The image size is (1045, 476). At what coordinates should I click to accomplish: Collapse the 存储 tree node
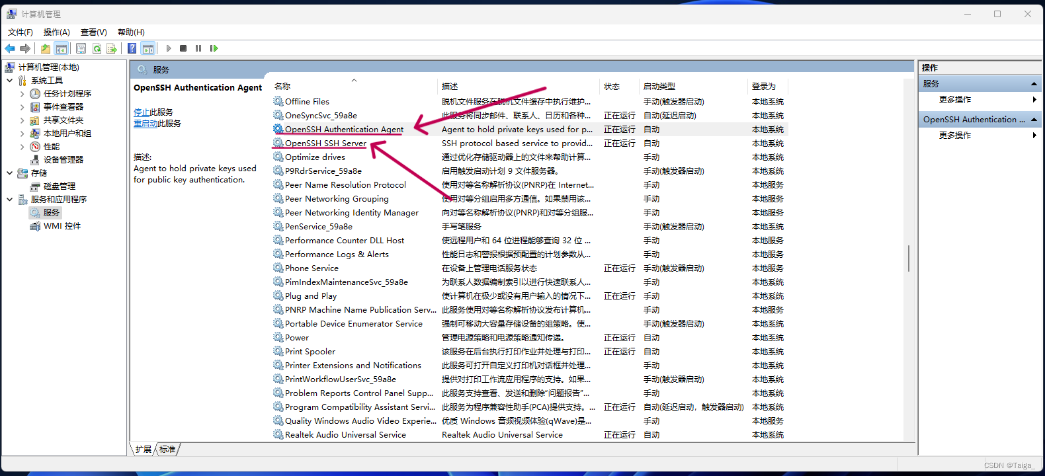pyautogui.click(x=10, y=173)
